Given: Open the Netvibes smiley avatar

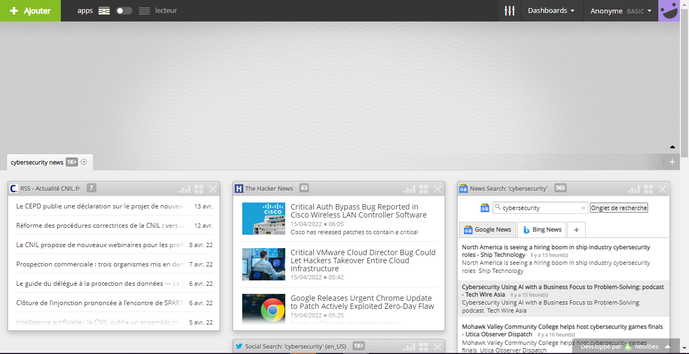Looking at the screenshot, I should click(x=669, y=11).
